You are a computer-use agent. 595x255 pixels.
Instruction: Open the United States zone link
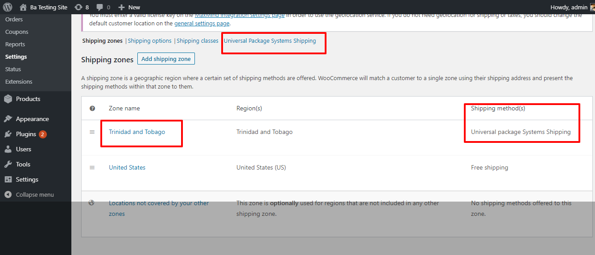coord(127,168)
